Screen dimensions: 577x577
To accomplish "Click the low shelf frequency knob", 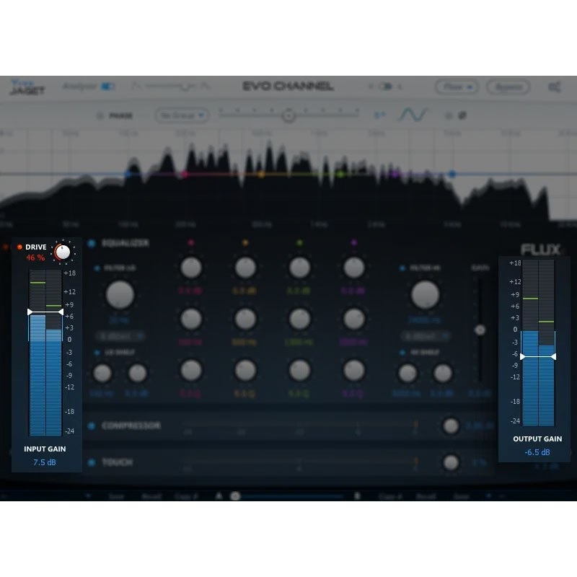I will coord(102,374).
